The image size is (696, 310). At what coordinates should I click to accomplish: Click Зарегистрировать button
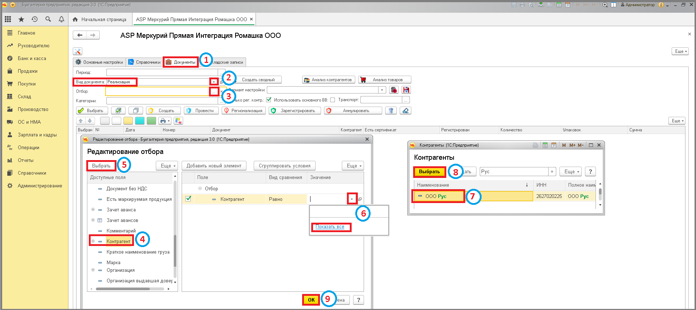click(x=295, y=111)
